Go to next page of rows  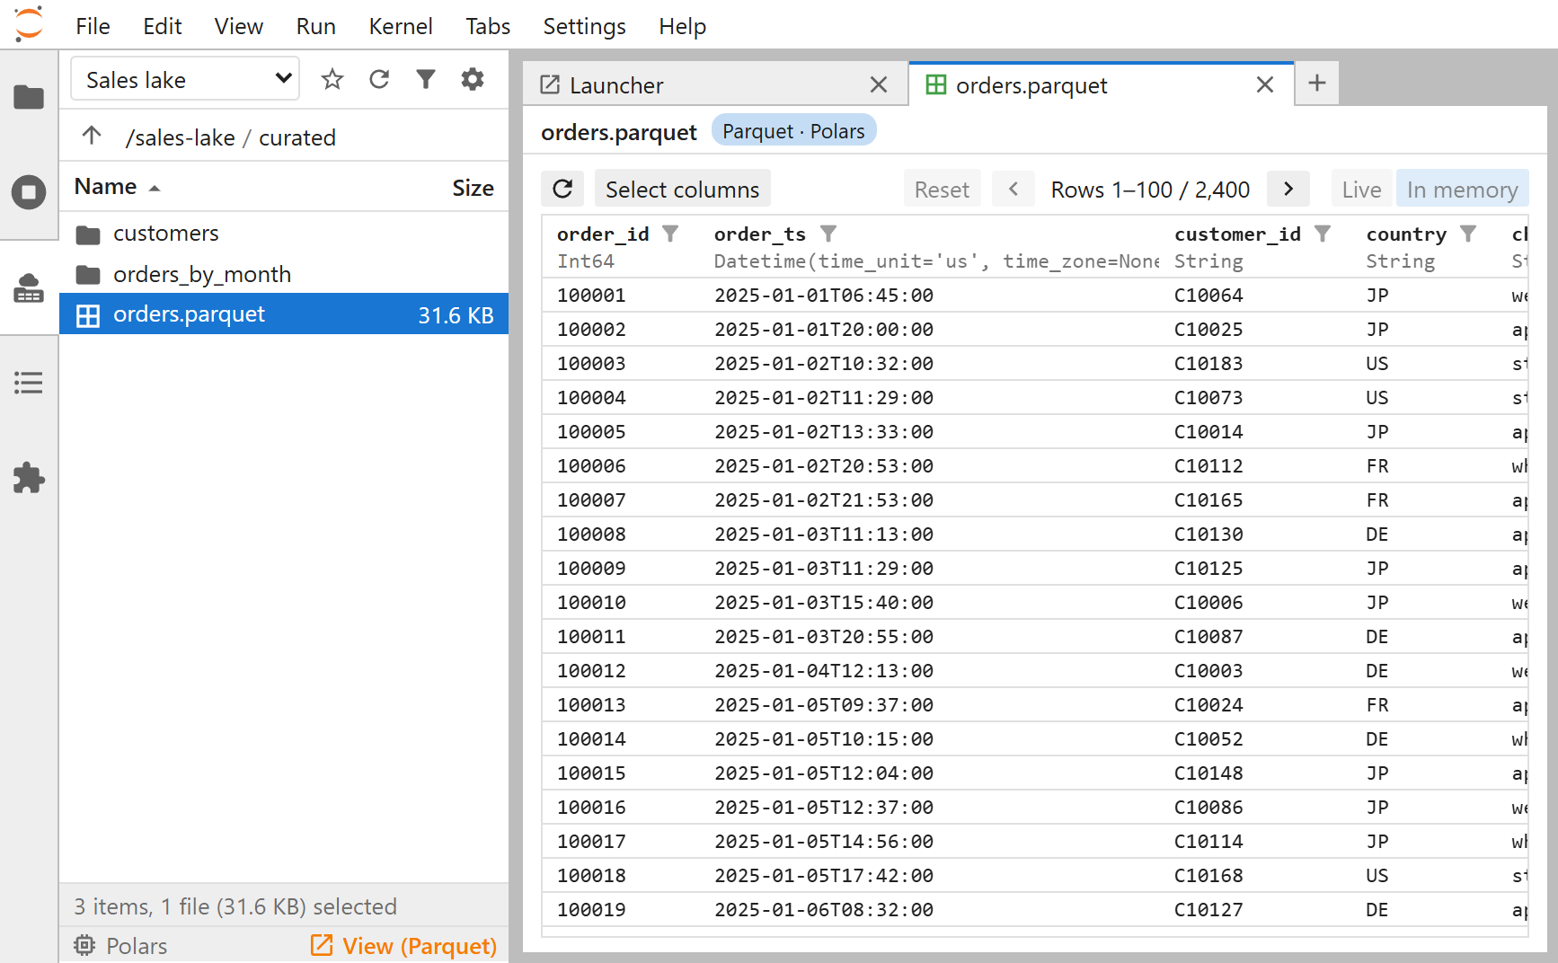[1288, 189]
